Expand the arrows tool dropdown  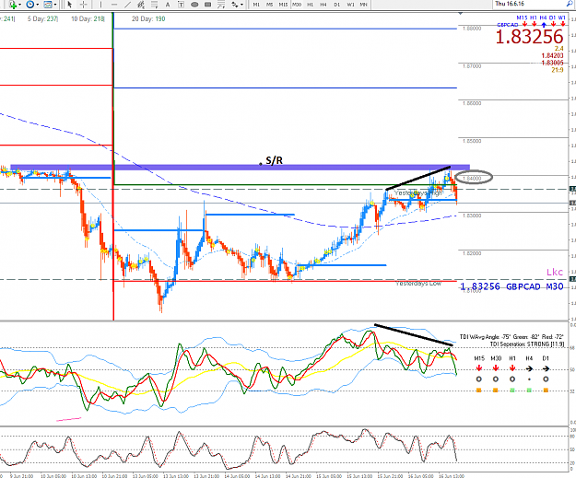click(241, 5)
